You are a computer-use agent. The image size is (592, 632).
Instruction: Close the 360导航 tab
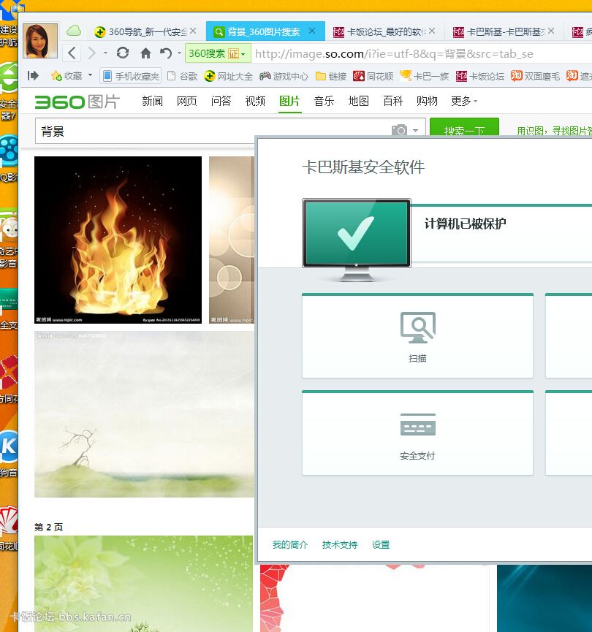(x=193, y=31)
